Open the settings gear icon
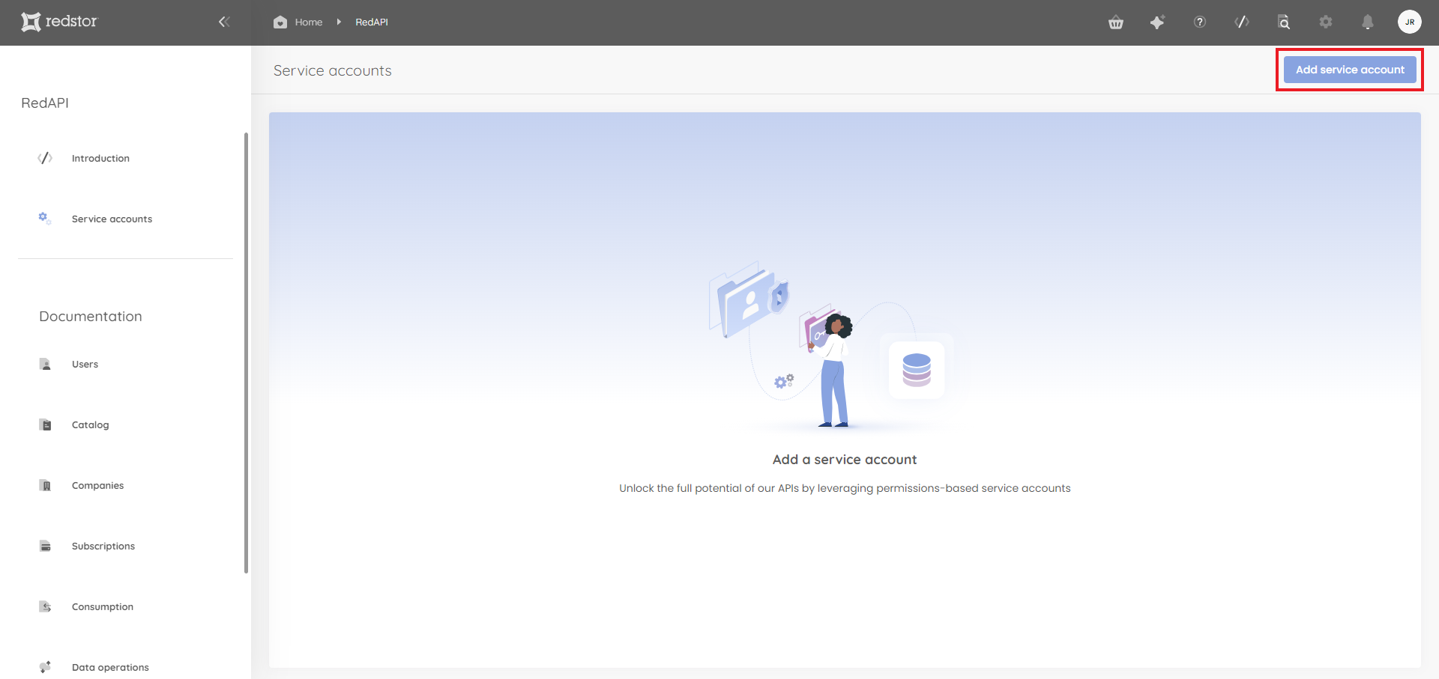 click(1326, 22)
